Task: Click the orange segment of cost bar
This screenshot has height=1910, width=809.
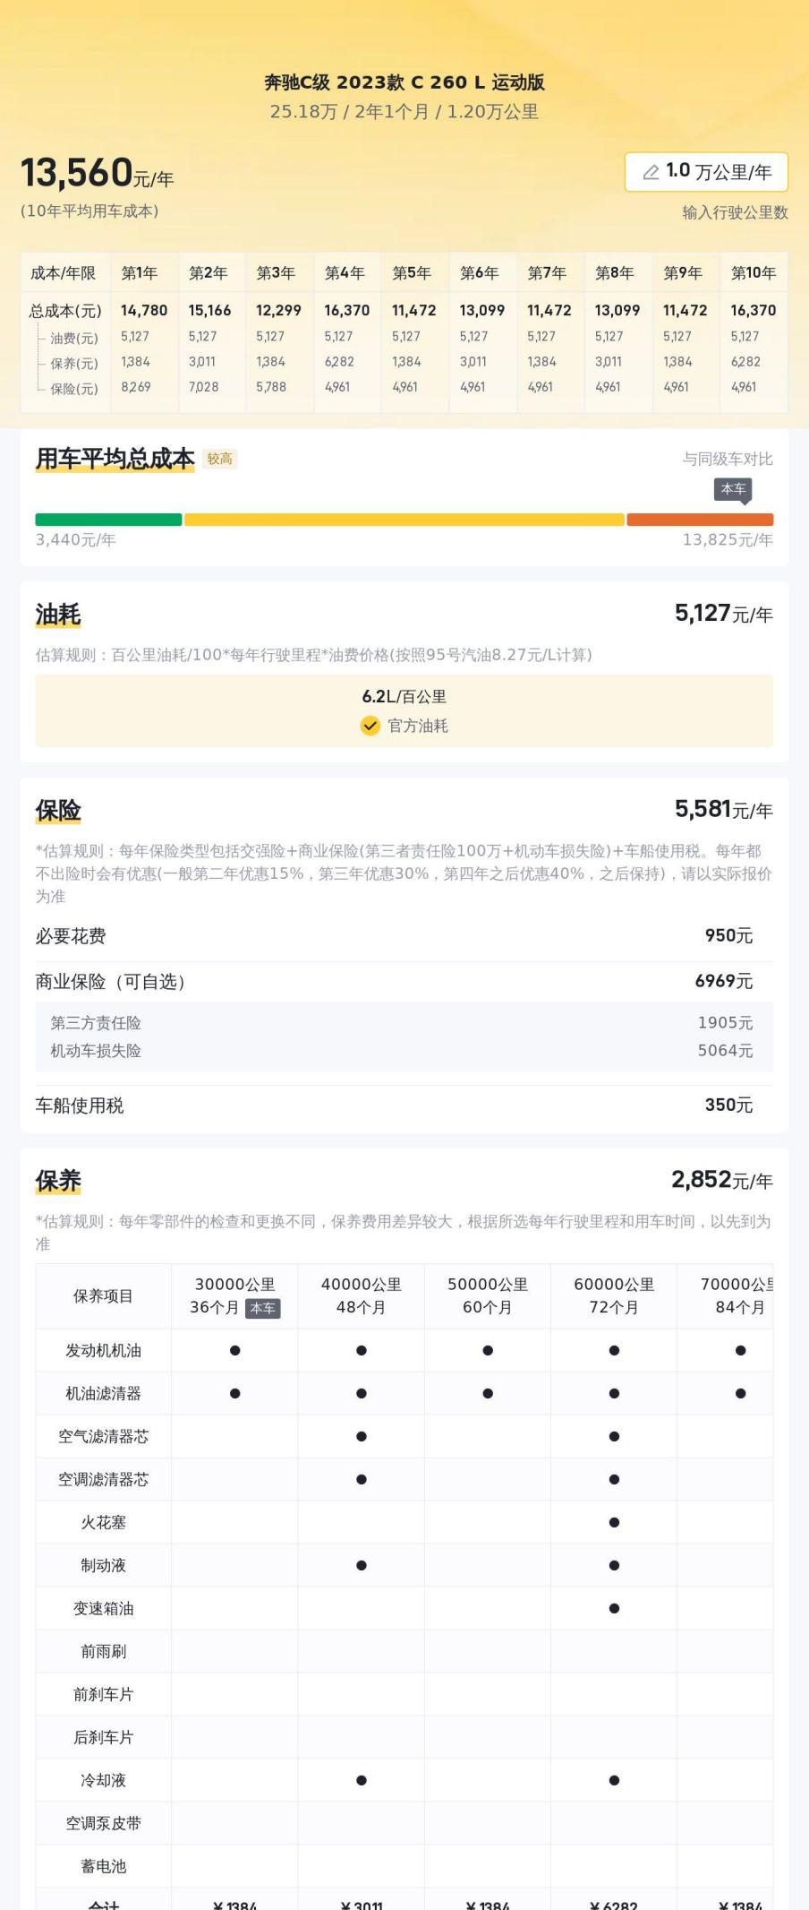Action: [x=700, y=520]
